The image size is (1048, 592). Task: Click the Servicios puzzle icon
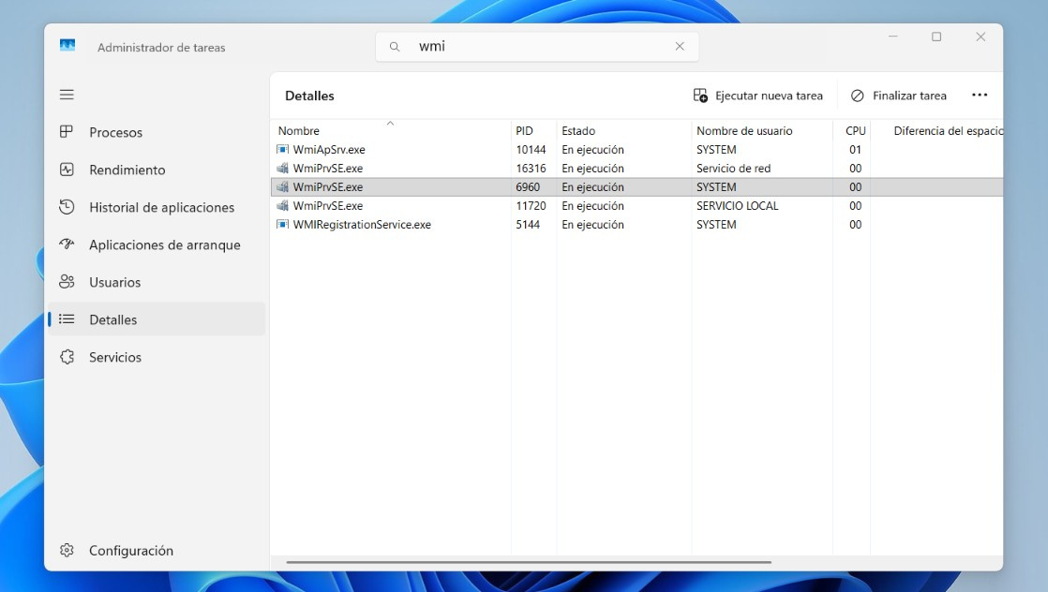pos(67,357)
